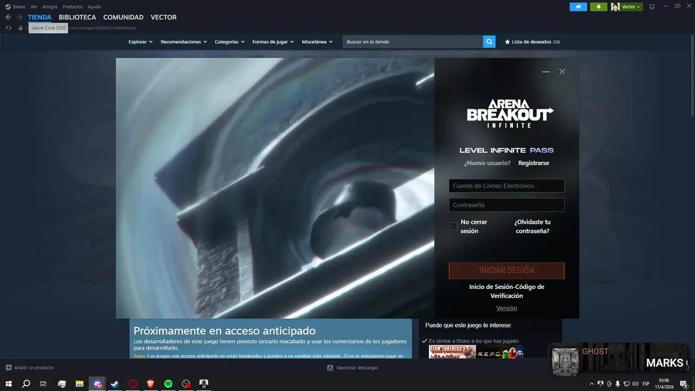This screenshot has width=695, height=391.
Task: Open the Ver menu
Action: 34,7
